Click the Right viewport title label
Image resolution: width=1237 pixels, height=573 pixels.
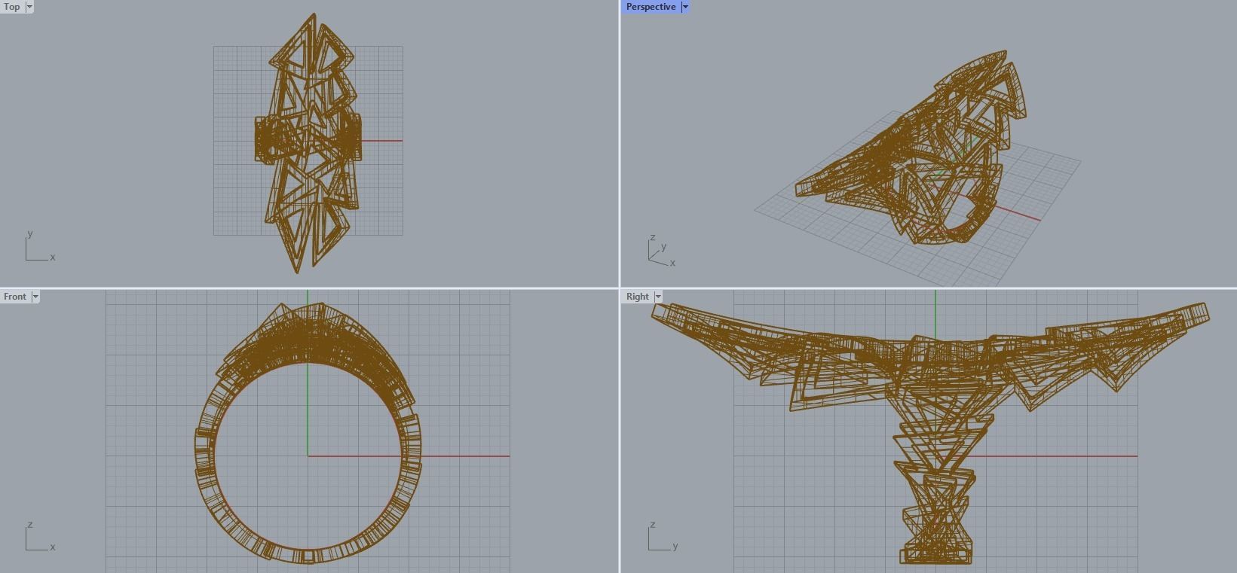637,297
